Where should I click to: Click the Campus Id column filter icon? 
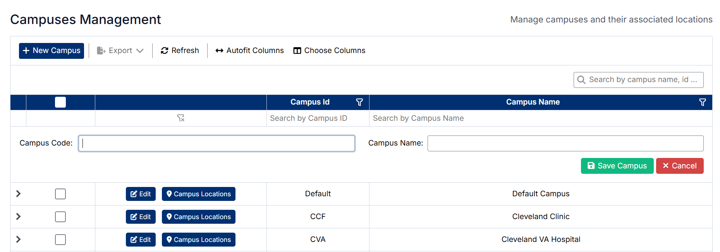coord(359,102)
